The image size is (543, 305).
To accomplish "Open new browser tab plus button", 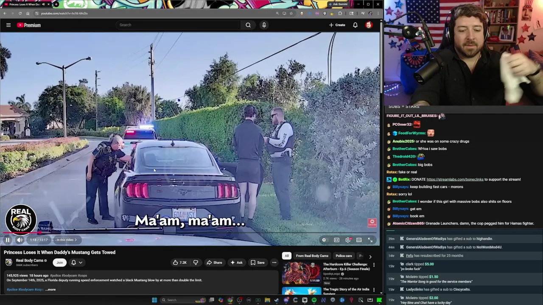I will tap(56, 4).
